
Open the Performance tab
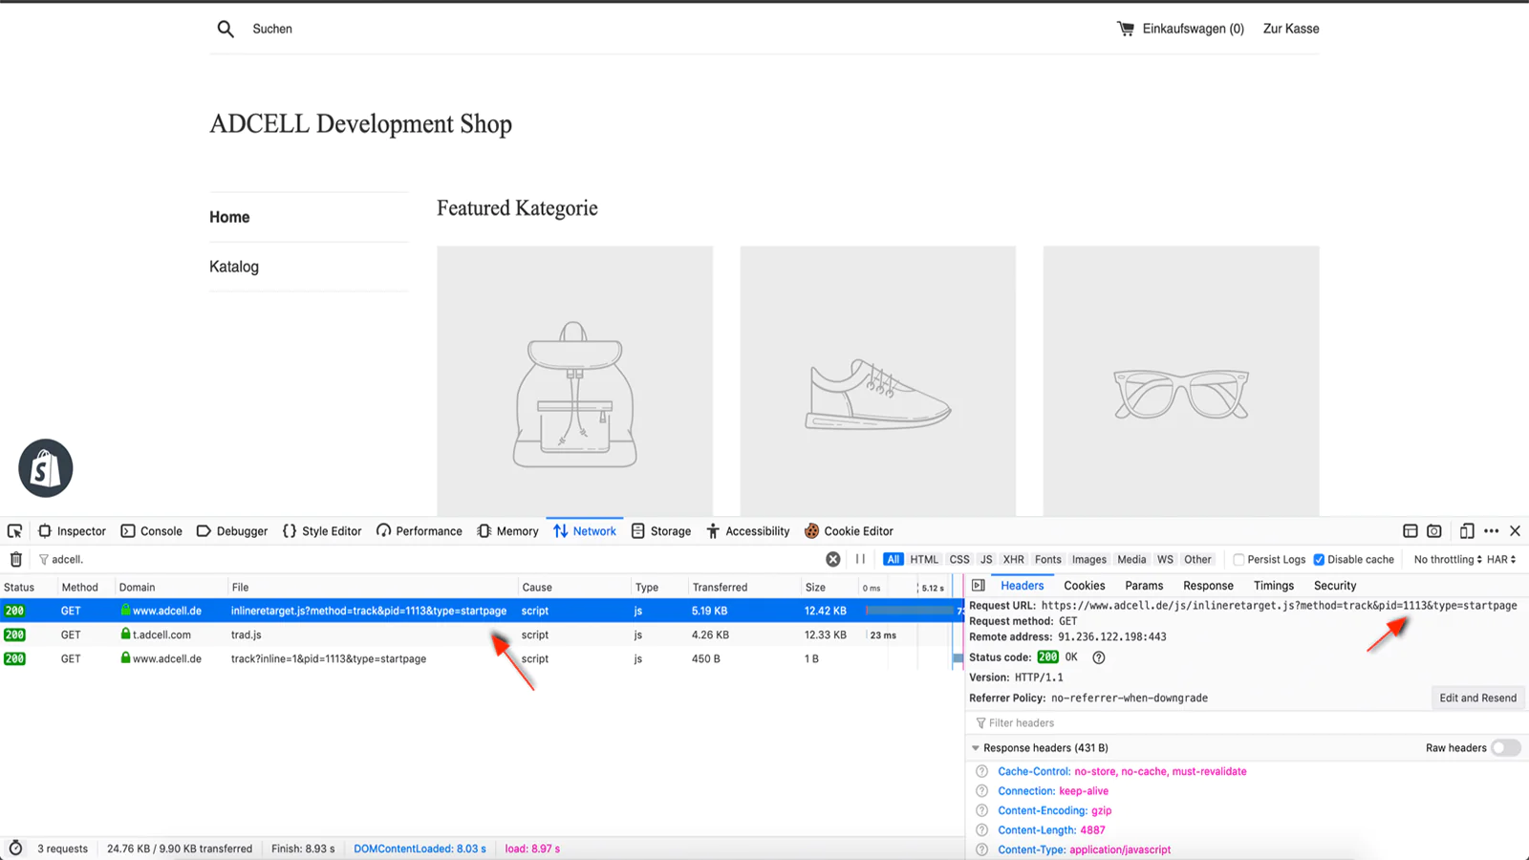419,531
